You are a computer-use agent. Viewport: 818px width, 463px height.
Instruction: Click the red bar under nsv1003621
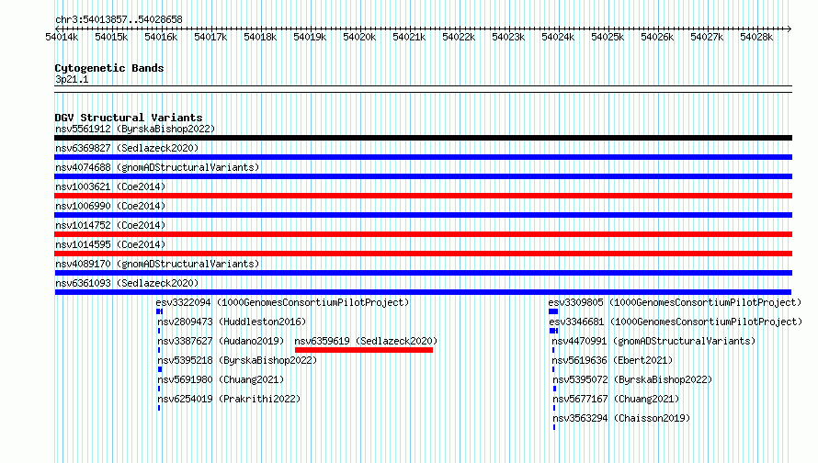click(423, 196)
